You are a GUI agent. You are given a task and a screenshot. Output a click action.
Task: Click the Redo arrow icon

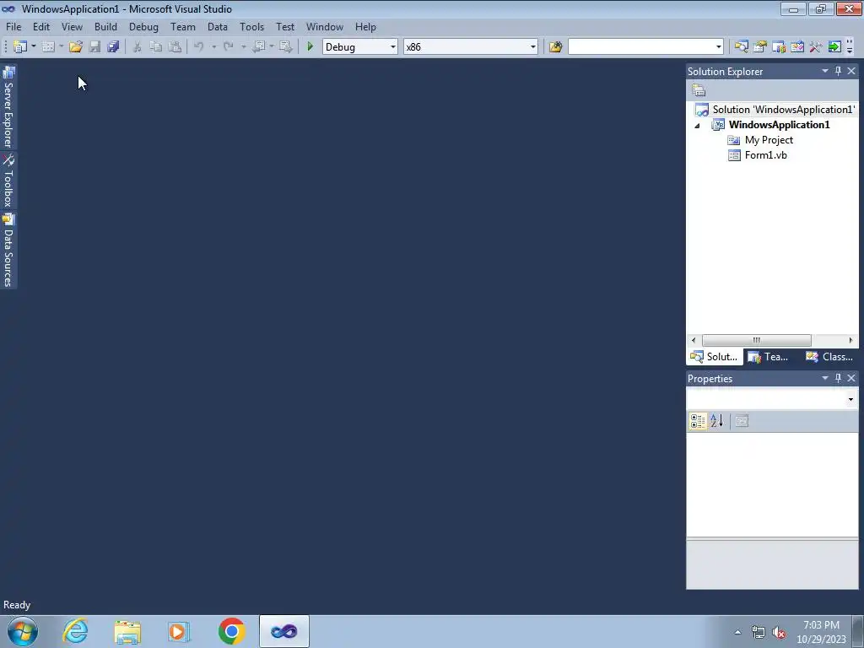[x=229, y=47]
